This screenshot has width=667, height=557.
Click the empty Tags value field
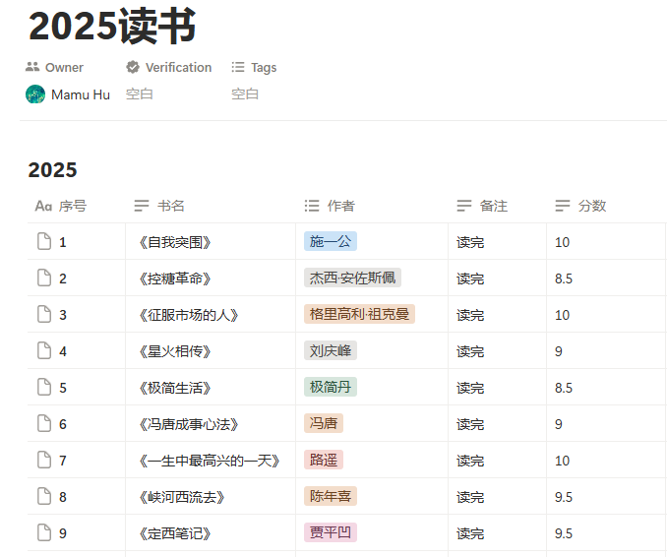click(x=245, y=94)
